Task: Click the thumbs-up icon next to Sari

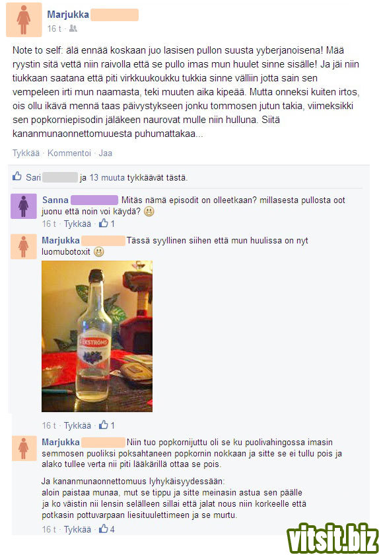Action: [17, 176]
